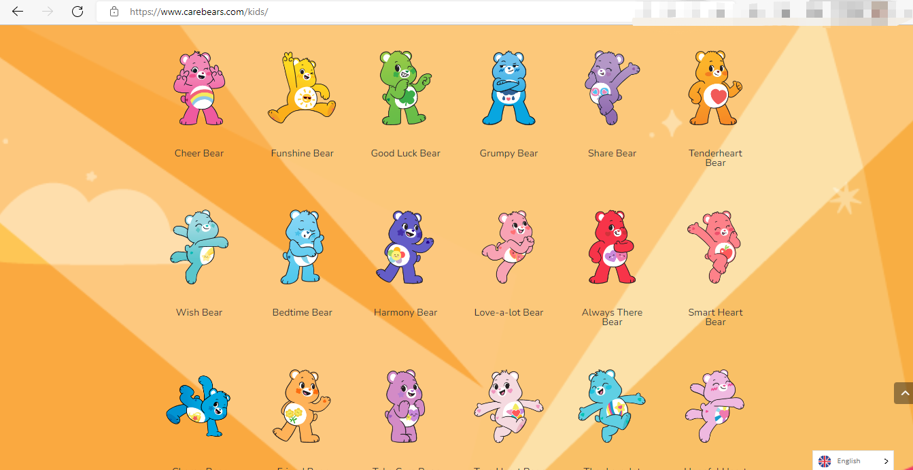
Task: Open the Grumpy Bear character
Action: [509, 88]
